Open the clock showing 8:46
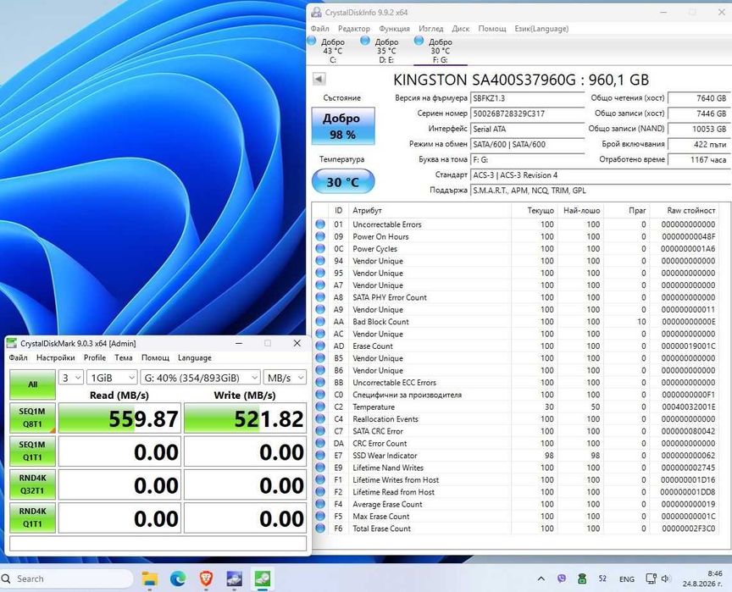Image resolution: width=732 pixels, height=592 pixels. tap(702, 578)
